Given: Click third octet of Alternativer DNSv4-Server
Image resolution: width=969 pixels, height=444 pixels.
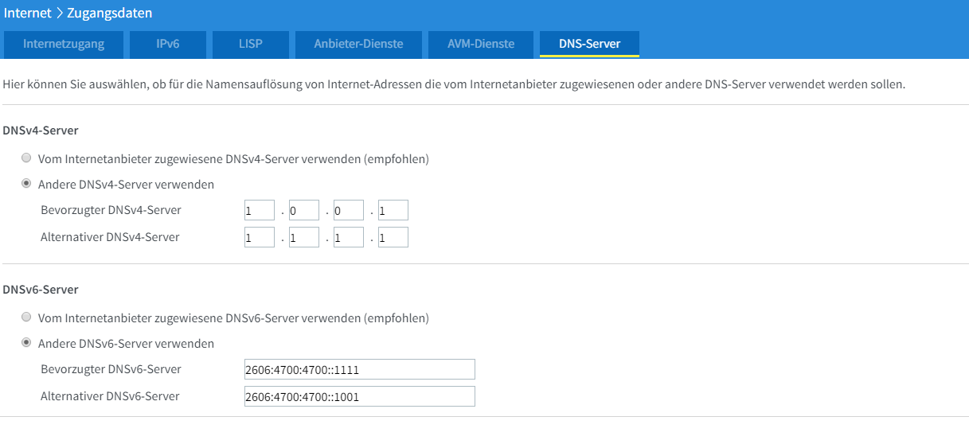Looking at the screenshot, I should [348, 237].
